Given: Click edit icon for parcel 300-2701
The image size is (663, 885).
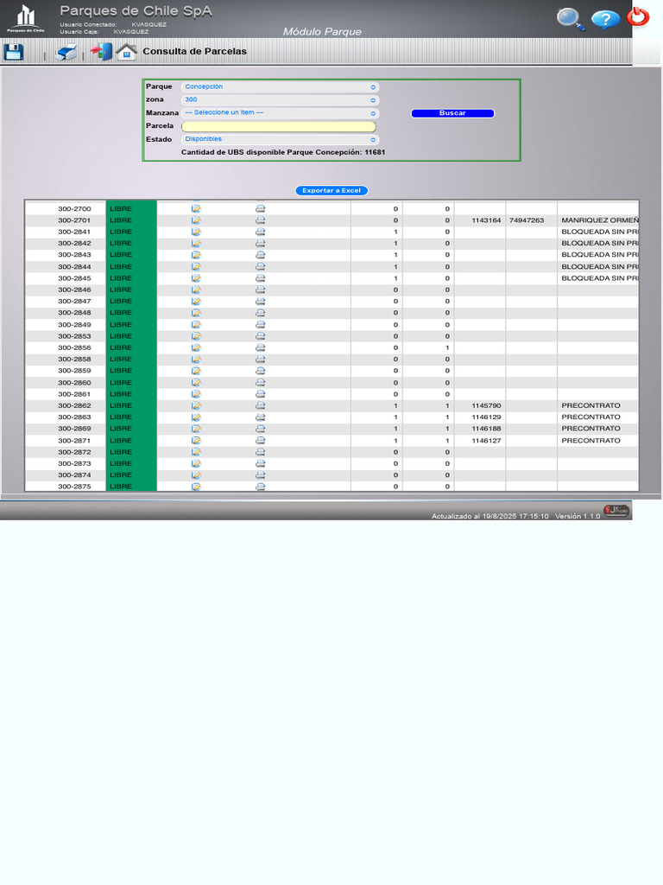Looking at the screenshot, I should [196, 220].
